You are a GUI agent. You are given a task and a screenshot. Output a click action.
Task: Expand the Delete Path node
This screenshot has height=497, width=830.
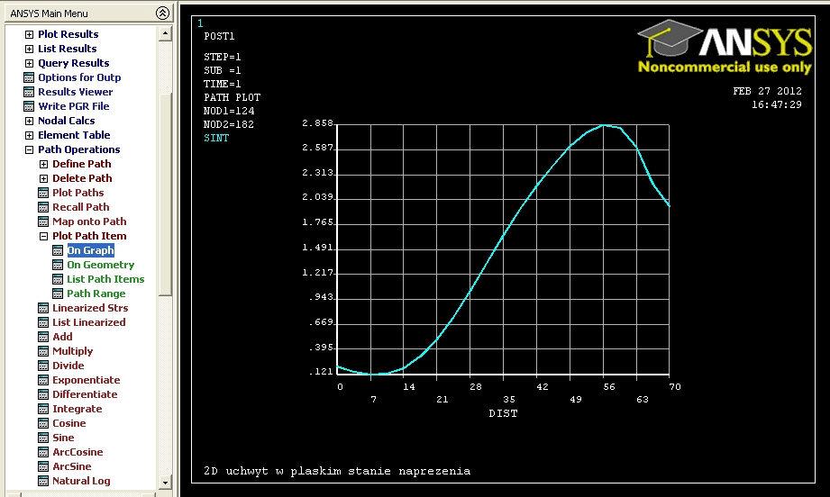tap(43, 178)
